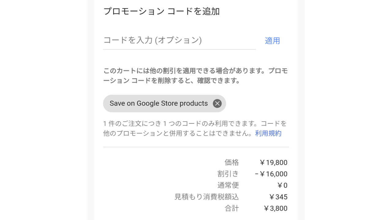Click the promotion code input field
This screenshot has width=392, height=220.
click(x=179, y=41)
